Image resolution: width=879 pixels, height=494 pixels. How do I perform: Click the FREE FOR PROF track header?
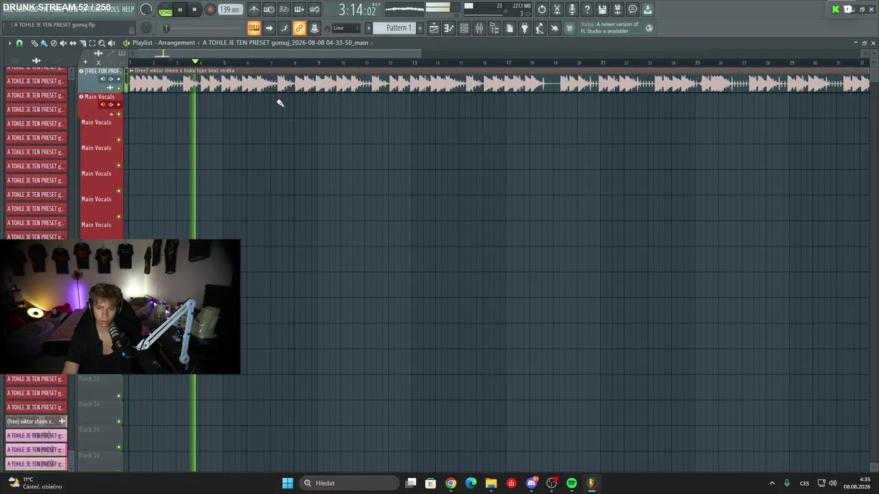[x=101, y=80]
